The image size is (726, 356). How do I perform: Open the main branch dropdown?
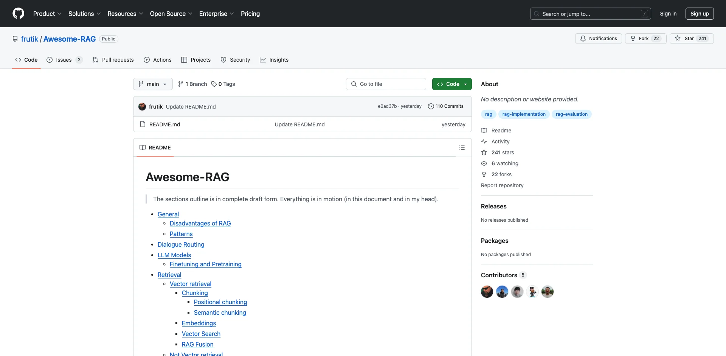(153, 84)
